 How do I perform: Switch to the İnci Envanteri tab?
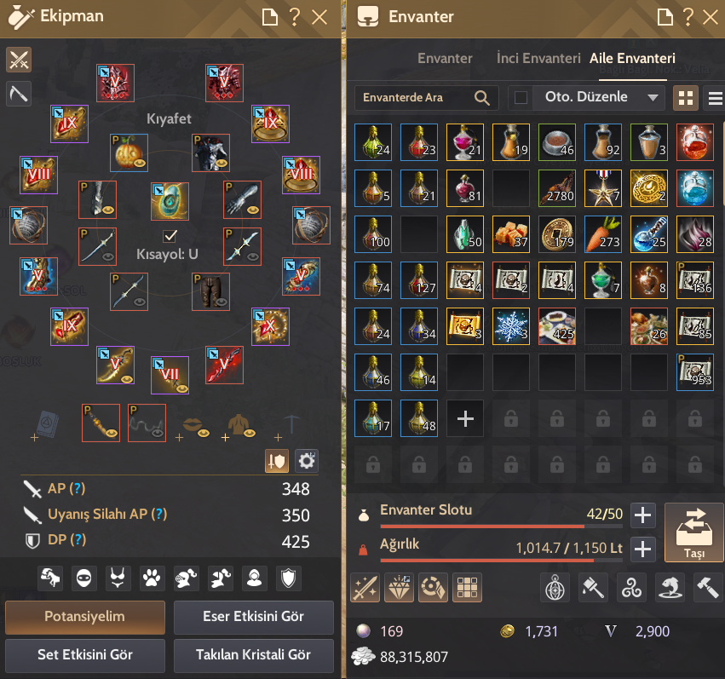coord(538,58)
